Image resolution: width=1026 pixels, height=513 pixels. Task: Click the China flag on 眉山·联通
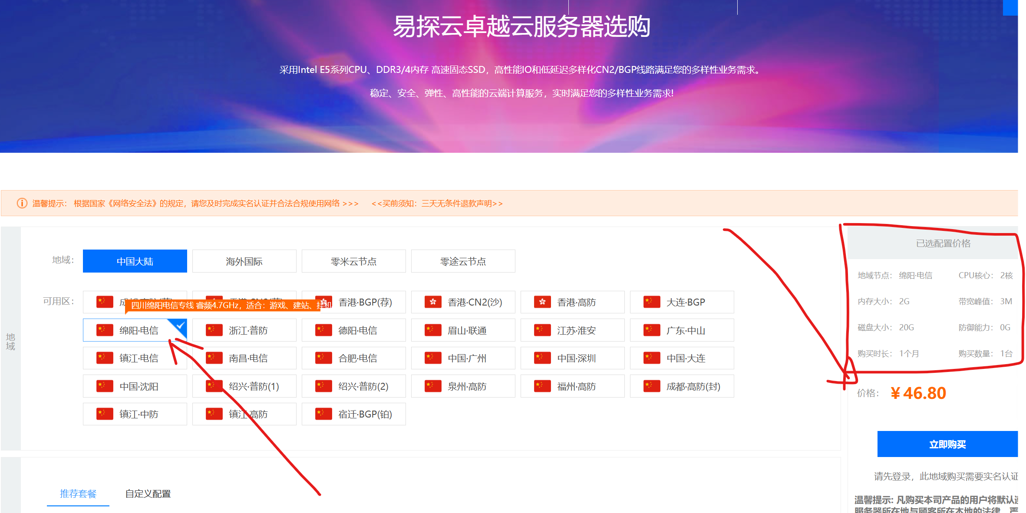(x=433, y=330)
